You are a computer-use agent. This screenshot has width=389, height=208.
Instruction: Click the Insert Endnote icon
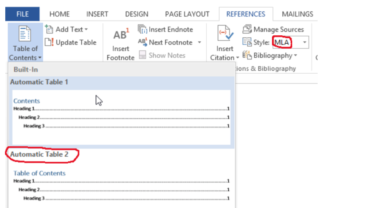(142, 30)
